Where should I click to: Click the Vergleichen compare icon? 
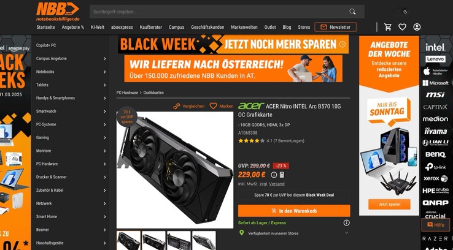point(177,106)
